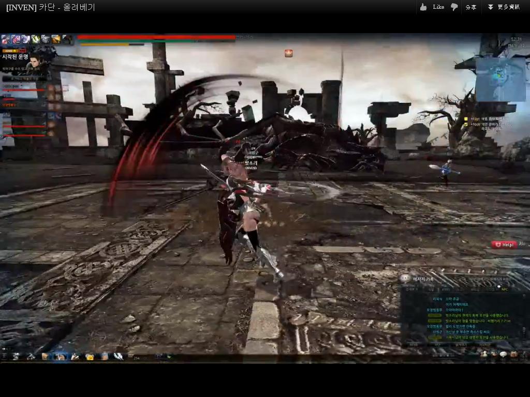Click the orange status icon at top center
This screenshot has height=397, width=530.
pyautogui.click(x=288, y=53)
